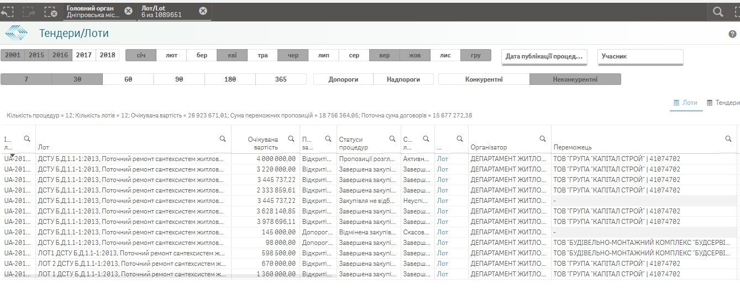
Task: Expand the Учасник filter dropdown
Action: pos(640,56)
